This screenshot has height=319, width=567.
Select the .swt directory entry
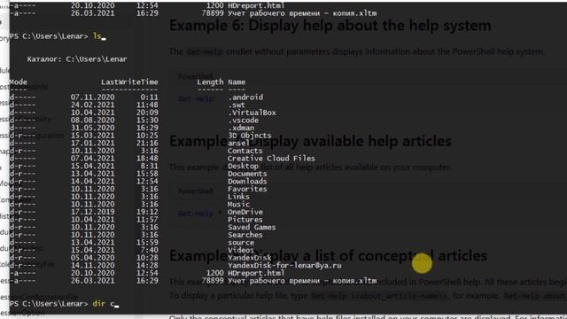[237, 105]
